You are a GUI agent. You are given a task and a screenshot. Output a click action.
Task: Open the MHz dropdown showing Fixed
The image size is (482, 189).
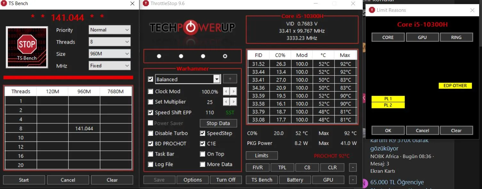pyautogui.click(x=110, y=66)
